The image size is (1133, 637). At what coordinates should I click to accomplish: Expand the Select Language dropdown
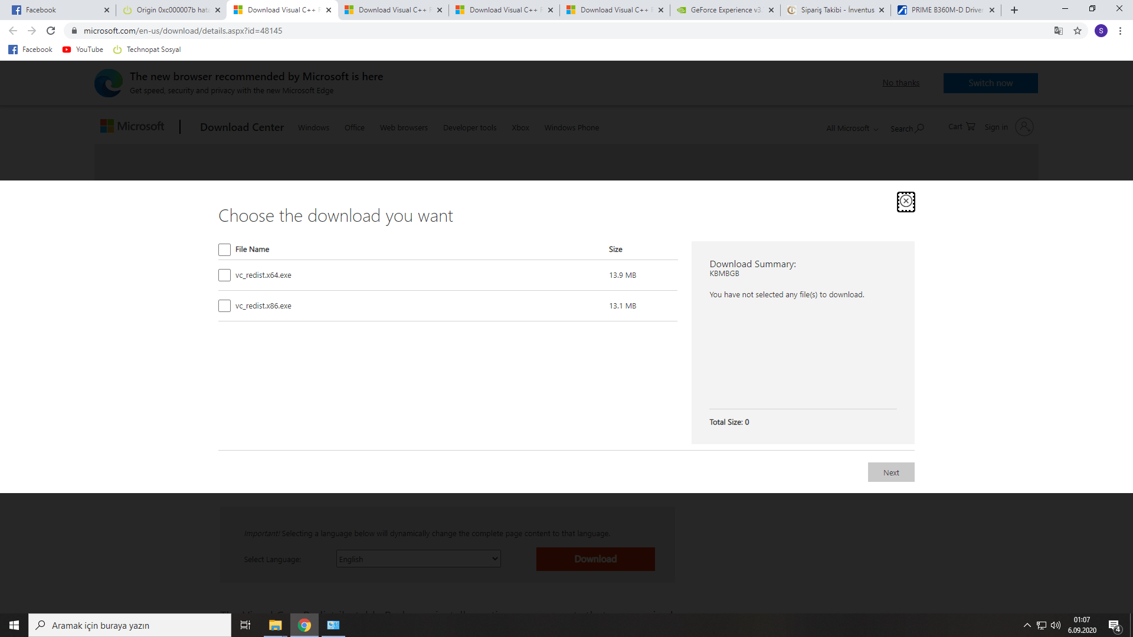coord(418,559)
